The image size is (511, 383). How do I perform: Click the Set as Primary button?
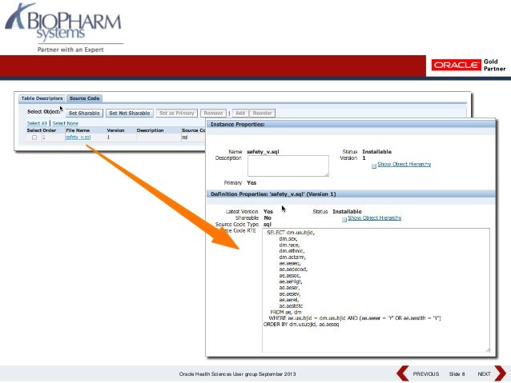pos(177,114)
